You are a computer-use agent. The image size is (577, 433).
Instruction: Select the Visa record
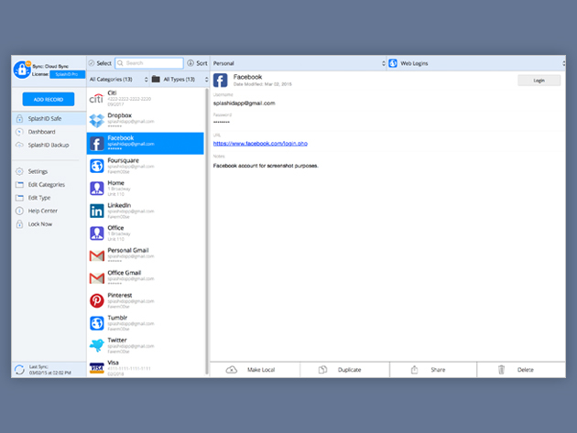tap(146, 368)
